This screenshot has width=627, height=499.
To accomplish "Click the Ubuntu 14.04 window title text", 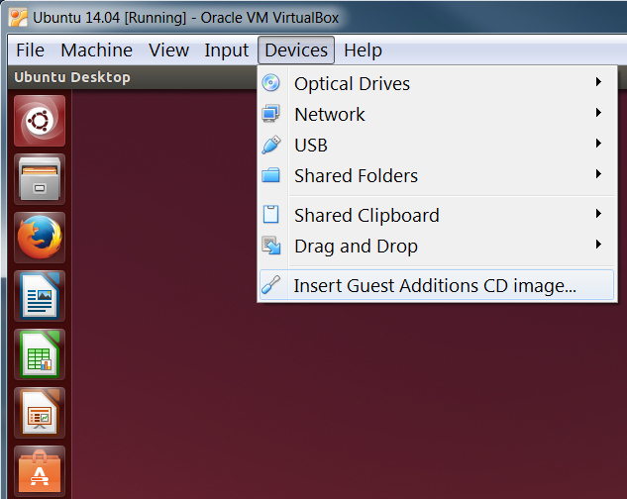I will 185,18.
